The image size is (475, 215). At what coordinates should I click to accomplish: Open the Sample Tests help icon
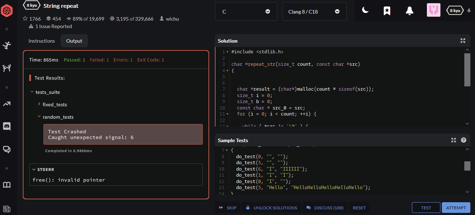(x=464, y=140)
